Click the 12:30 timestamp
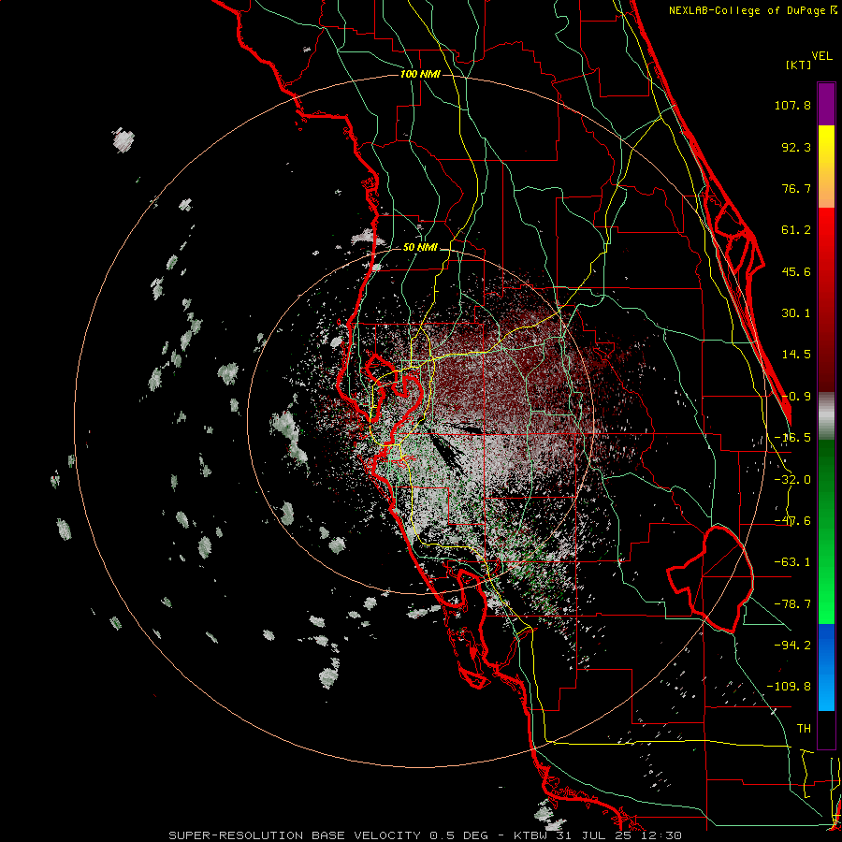842x842 pixels. coord(661,835)
